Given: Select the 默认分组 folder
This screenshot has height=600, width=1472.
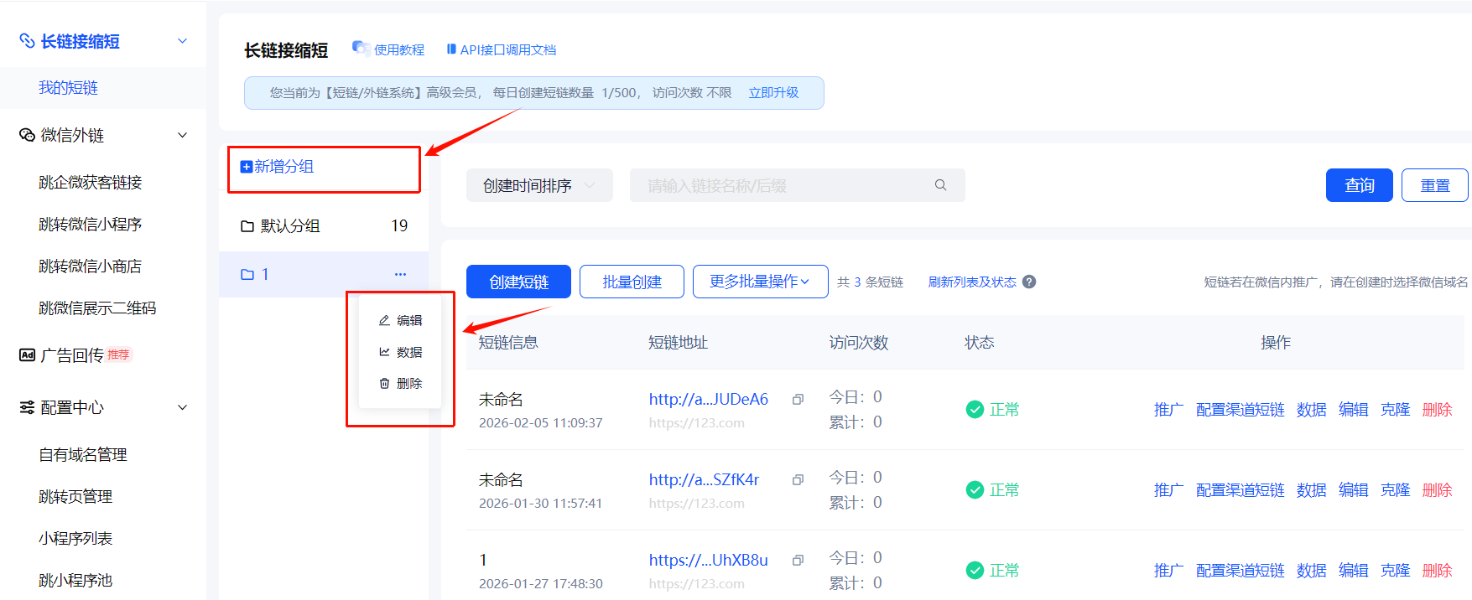Looking at the screenshot, I should point(289,225).
